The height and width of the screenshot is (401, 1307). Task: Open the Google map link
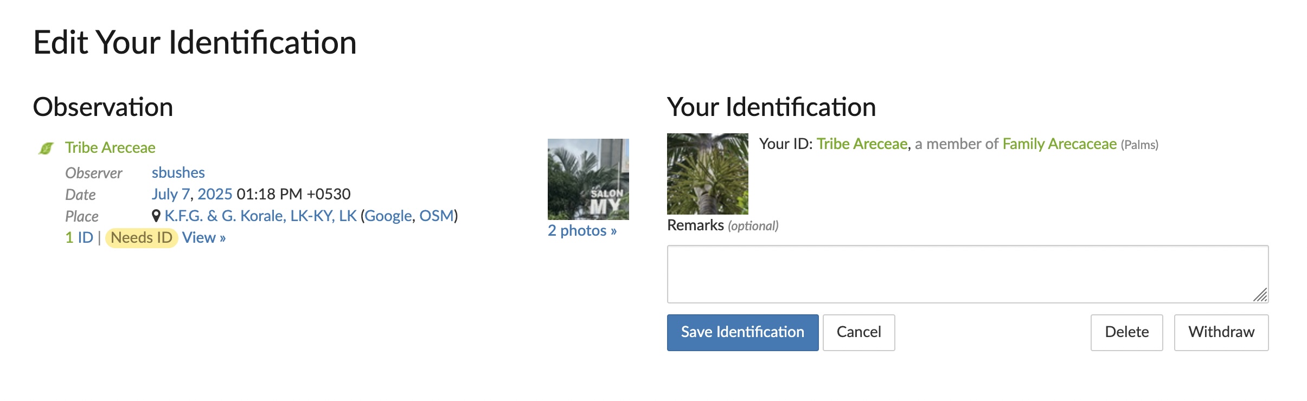(x=388, y=216)
